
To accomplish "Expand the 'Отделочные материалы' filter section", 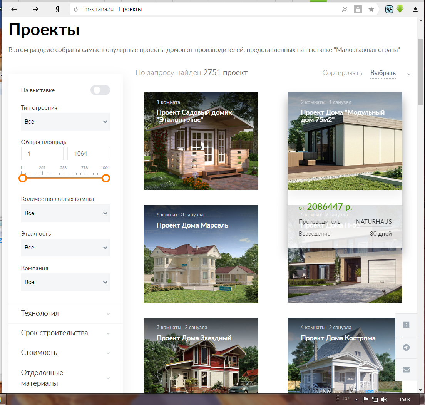I will point(65,378).
